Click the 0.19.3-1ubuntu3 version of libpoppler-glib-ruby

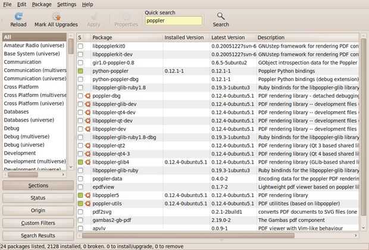pyautogui.click(x=231, y=170)
